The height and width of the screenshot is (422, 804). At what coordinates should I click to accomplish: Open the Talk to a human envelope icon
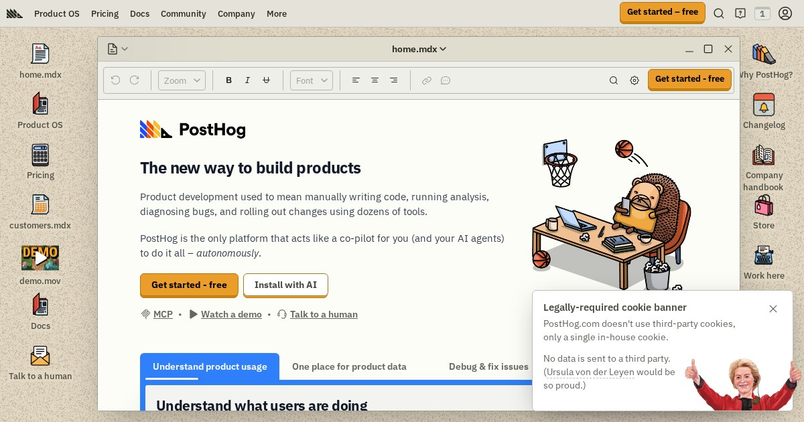click(x=40, y=362)
